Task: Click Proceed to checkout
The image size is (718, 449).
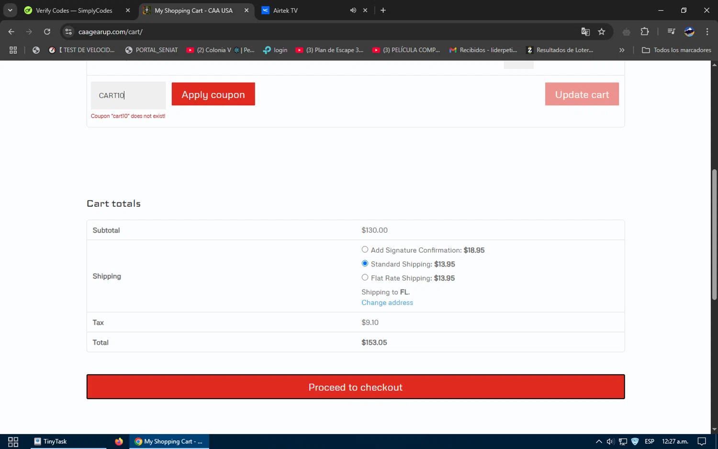Action: [x=356, y=387]
